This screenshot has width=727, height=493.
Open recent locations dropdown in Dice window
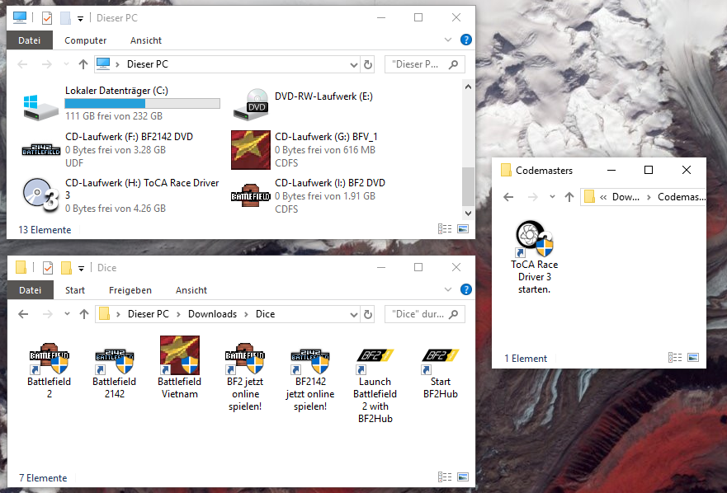tap(67, 313)
